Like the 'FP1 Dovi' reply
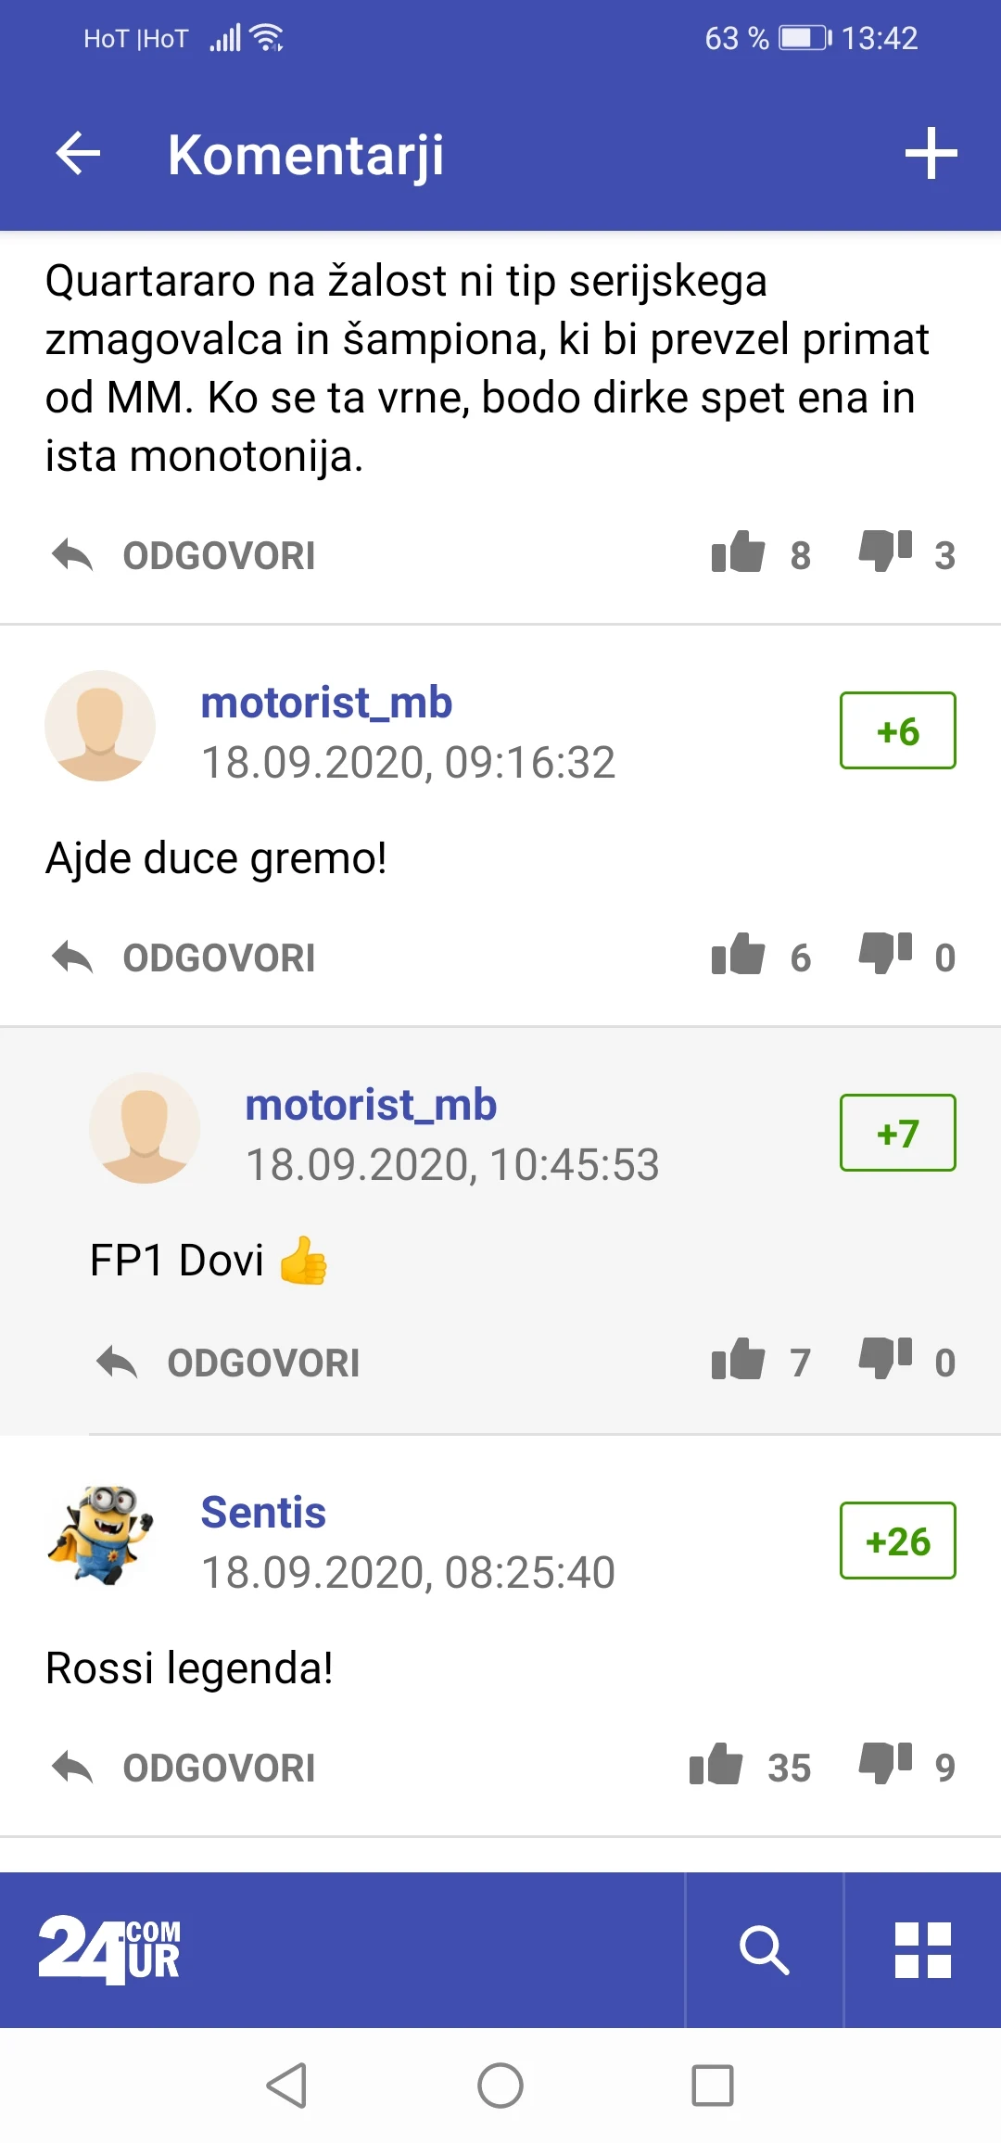 click(x=738, y=1361)
